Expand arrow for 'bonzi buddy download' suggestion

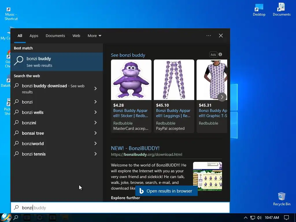click(95, 88)
